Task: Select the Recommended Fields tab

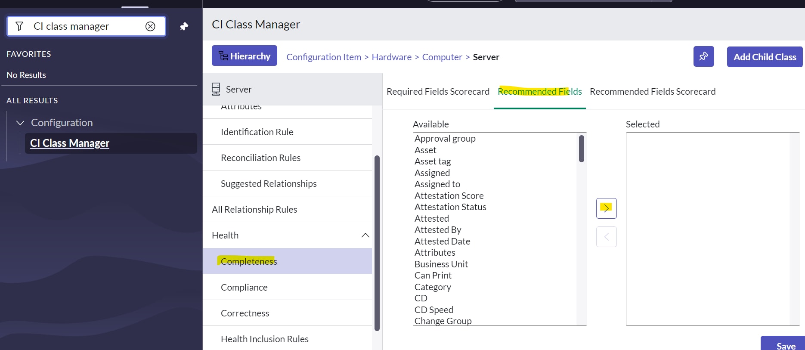Action: 540,91
